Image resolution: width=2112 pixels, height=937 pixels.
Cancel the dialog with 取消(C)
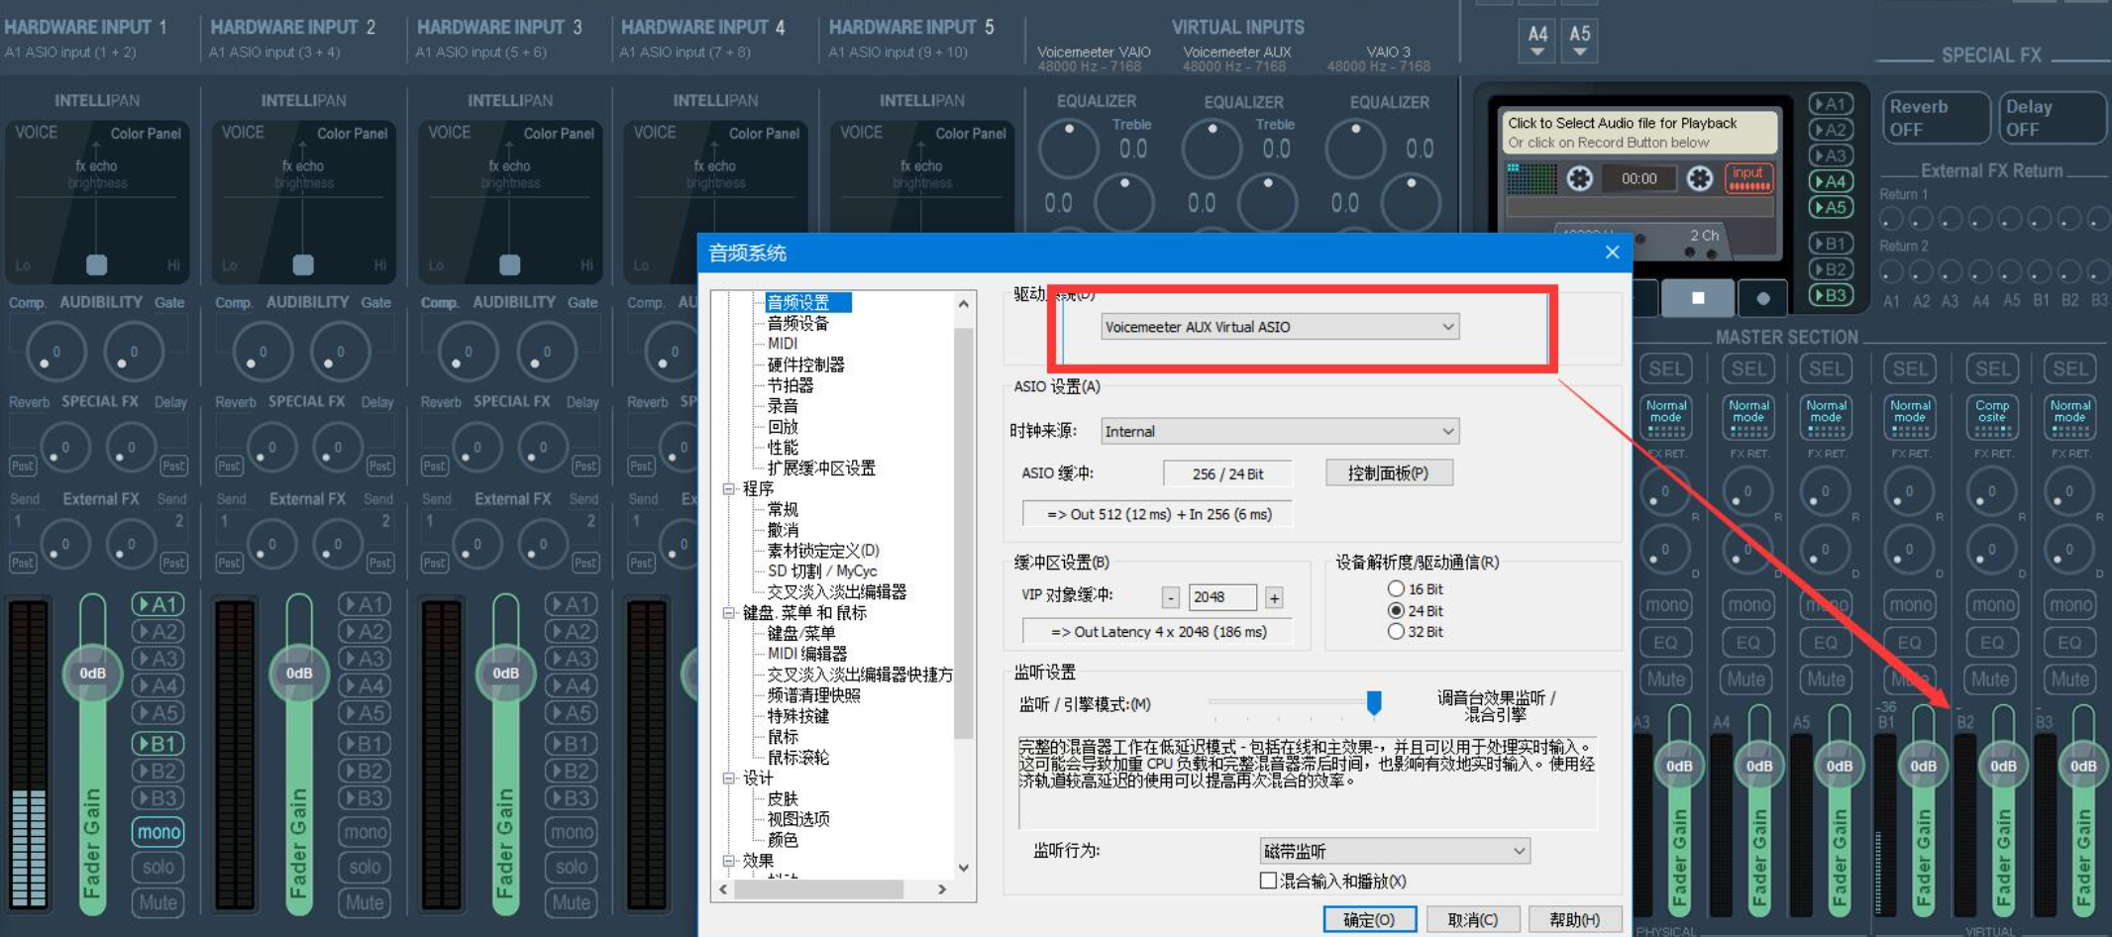coord(1472,920)
